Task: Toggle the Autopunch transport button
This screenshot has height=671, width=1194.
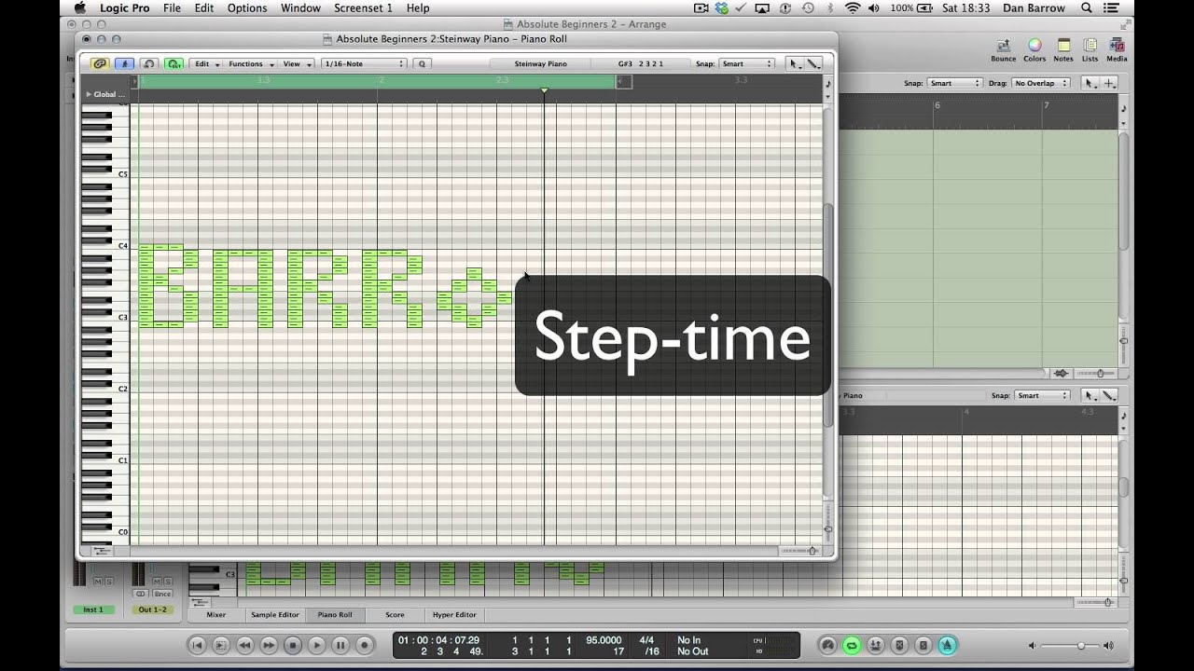Action: (875, 645)
